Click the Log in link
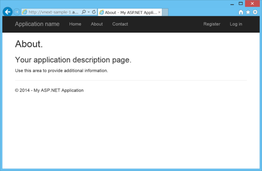This screenshot has width=262, height=171. click(236, 24)
